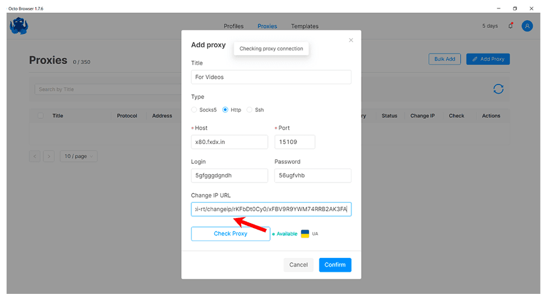Click the Ukraine flag icon
This screenshot has height=305, width=547.
(x=305, y=234)
